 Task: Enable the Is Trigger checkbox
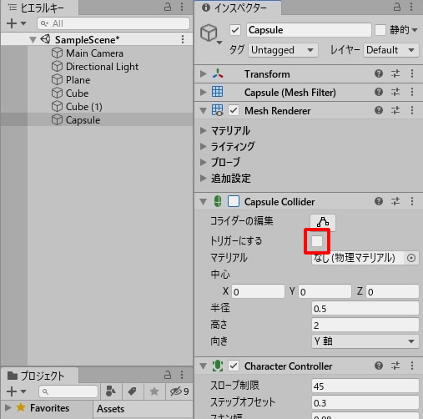tap(317, 241)
